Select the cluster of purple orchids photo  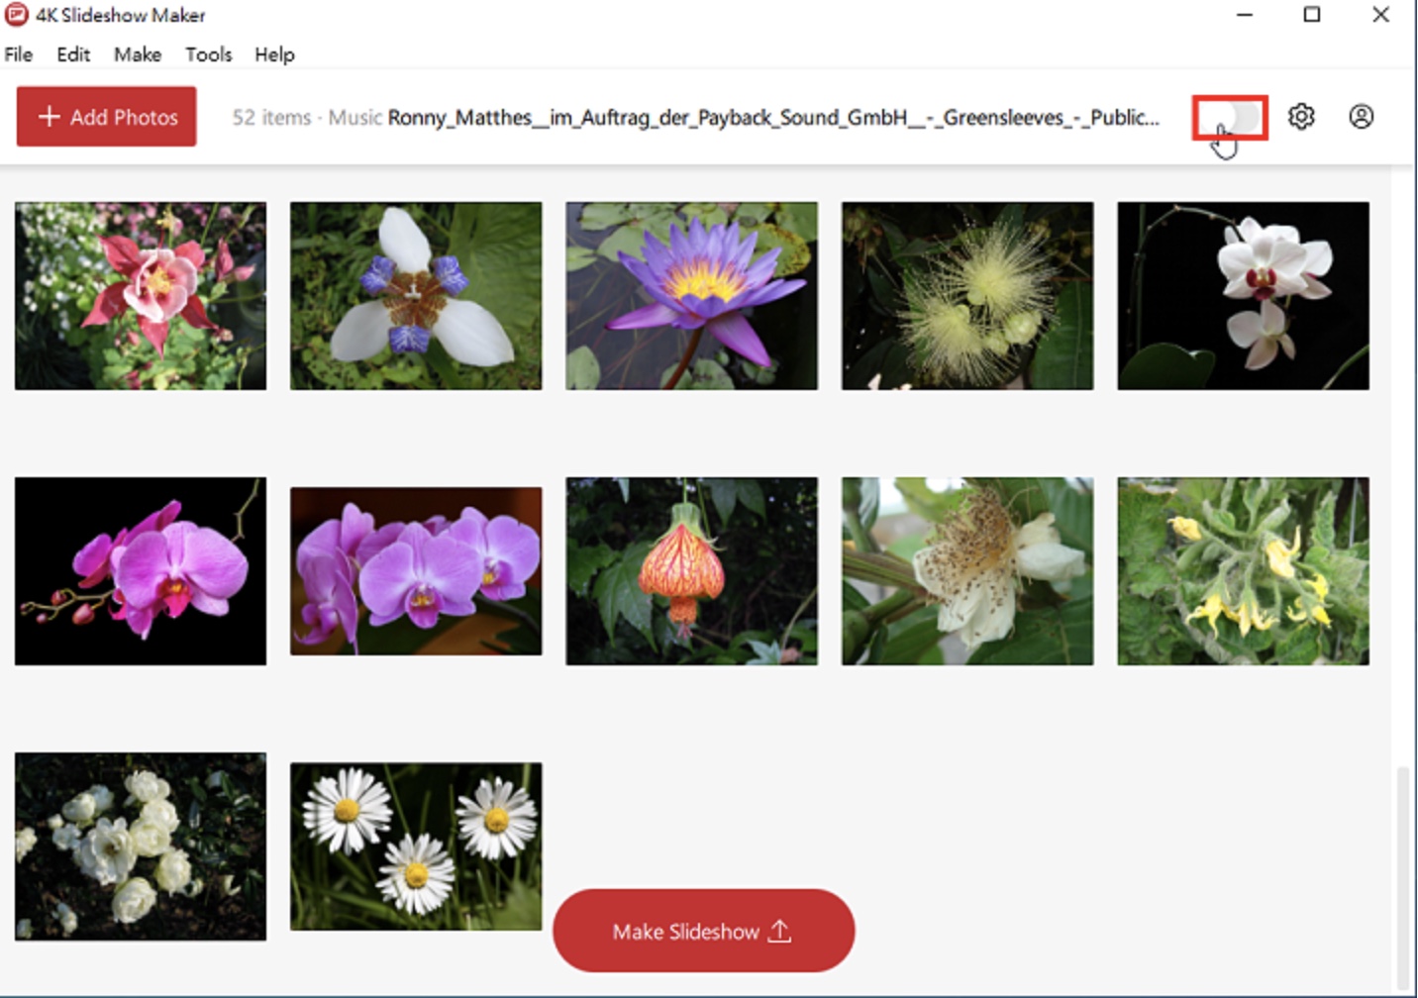click(x=416, y=571)
